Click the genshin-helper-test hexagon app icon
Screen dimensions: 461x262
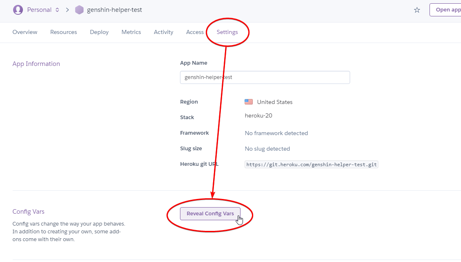[x=79, y=10]
